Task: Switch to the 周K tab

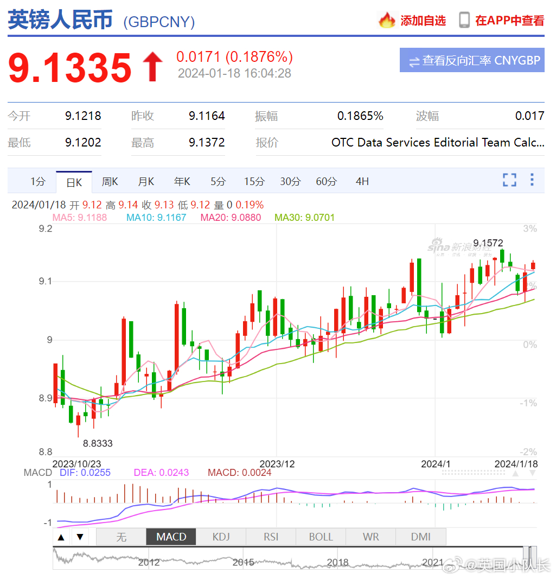Action: (110, 182)
